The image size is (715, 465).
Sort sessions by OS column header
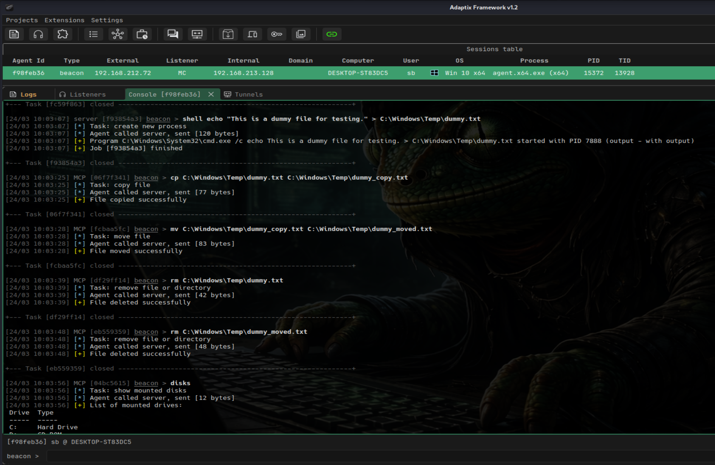pyautogui.click(x=460, y=61)
